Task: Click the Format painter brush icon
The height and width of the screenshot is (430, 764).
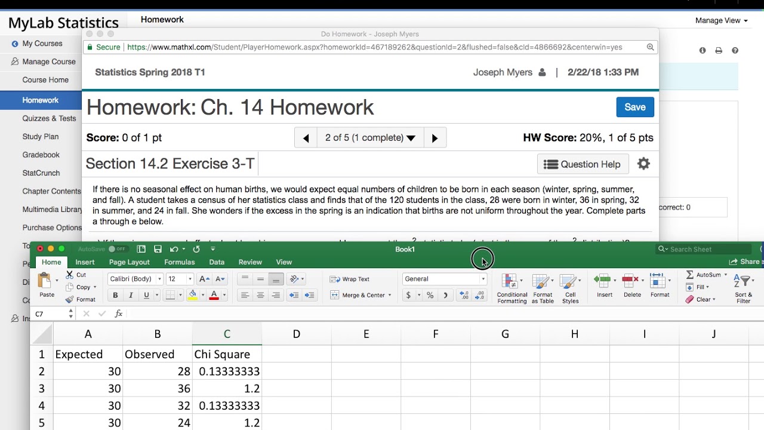Action: (x=70, y=299)
